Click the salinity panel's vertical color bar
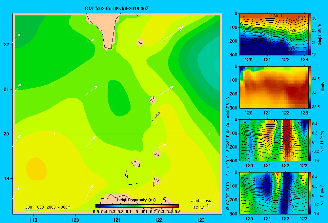 pos(310,87)
